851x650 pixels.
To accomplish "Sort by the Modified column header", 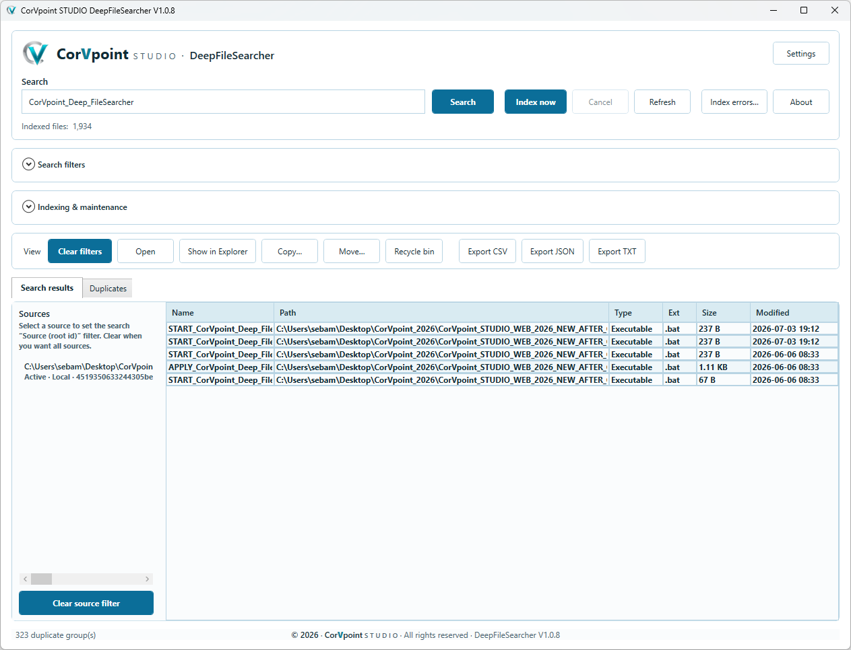I will pos(794,312).
